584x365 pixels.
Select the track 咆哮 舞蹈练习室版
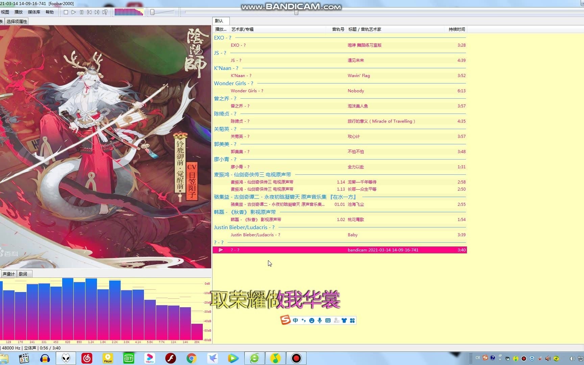(340, 45)
